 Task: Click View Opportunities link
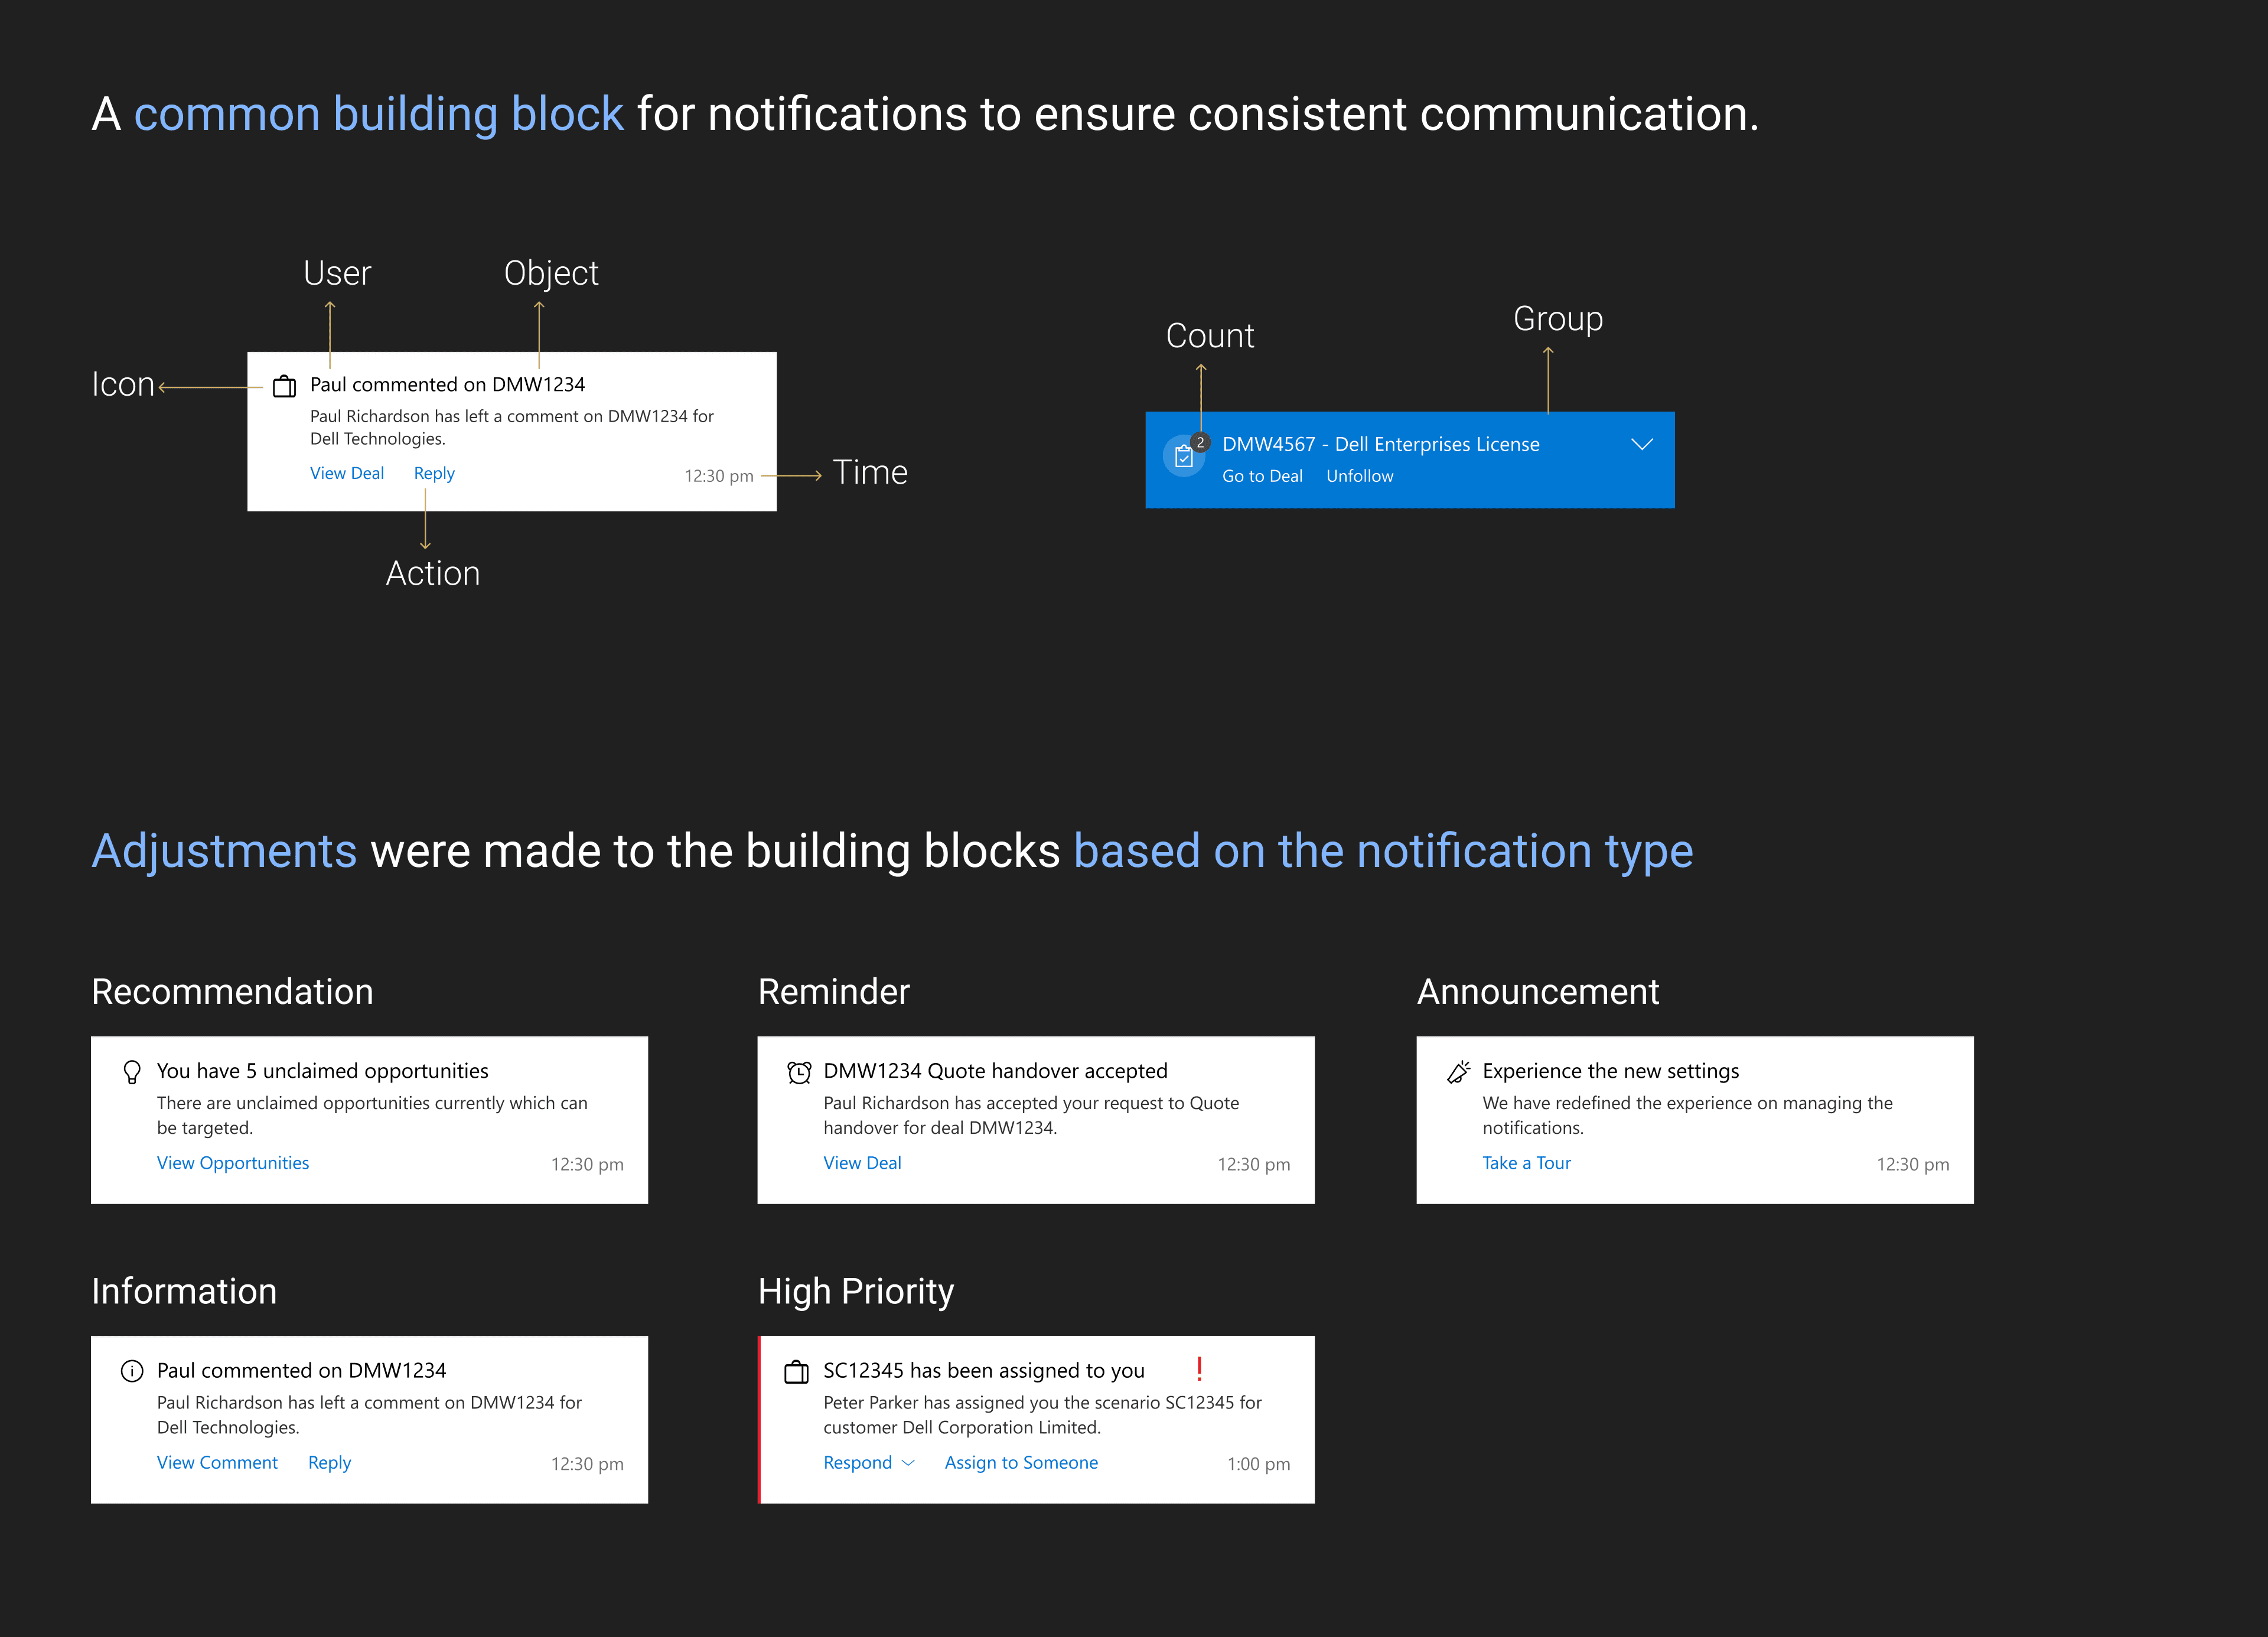pos(232,1163)
